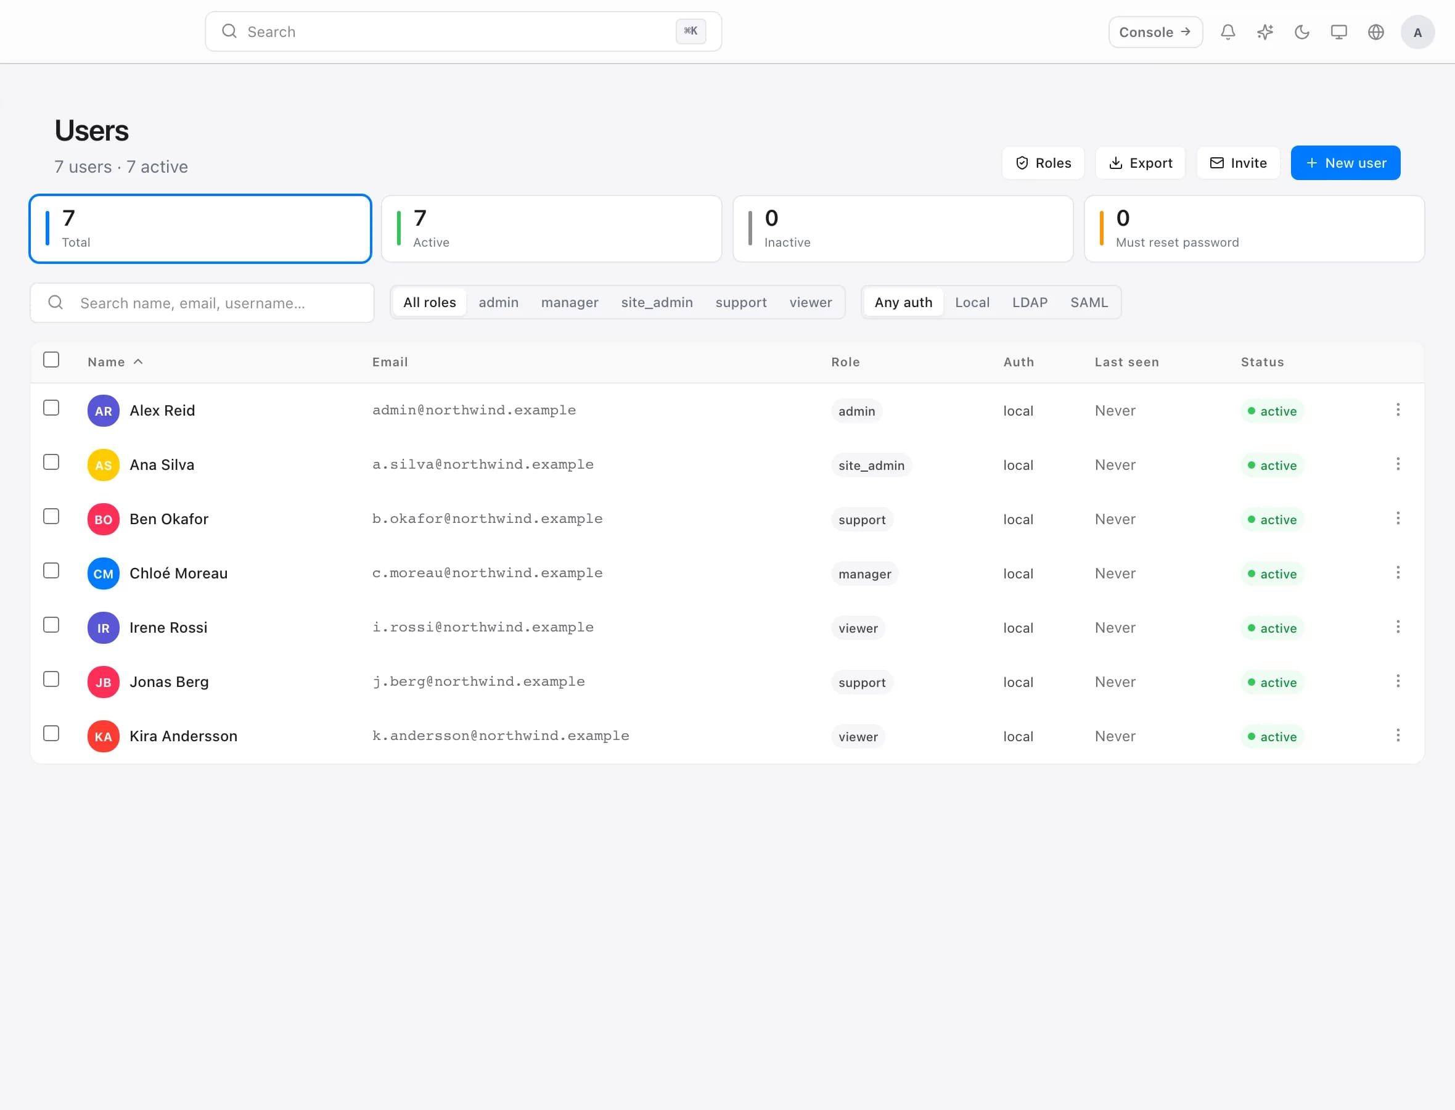This screenshot has width=1455, height=1110.
Task: Click the Auth column header
Action: click(x=1018, y=361)
